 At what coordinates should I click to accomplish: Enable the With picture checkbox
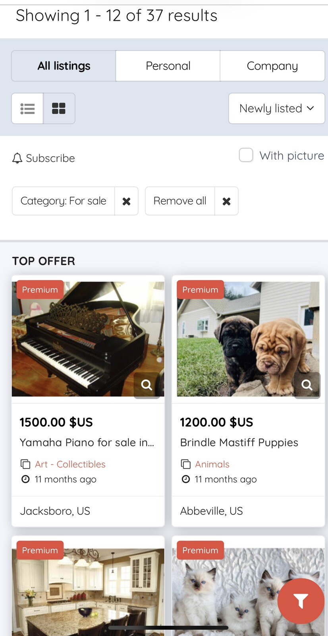(x=246, y=155)
